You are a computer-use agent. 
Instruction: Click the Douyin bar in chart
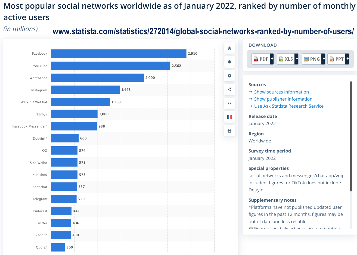(x=65, y=138)
